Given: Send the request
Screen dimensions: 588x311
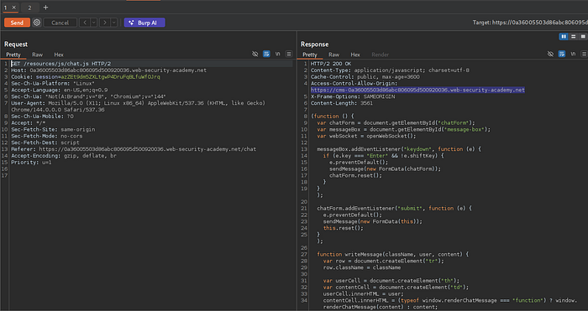Looking at the screenshot, I should 17,23.
